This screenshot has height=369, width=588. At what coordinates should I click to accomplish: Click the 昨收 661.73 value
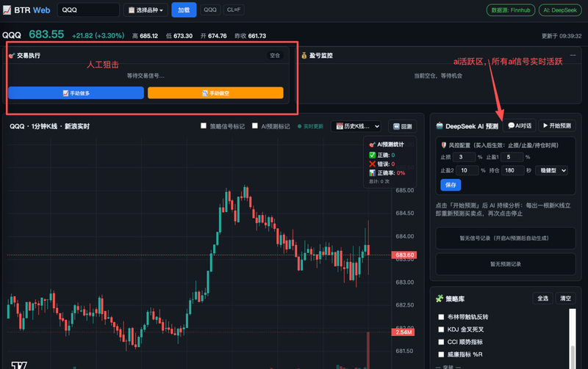coord(250,36)
